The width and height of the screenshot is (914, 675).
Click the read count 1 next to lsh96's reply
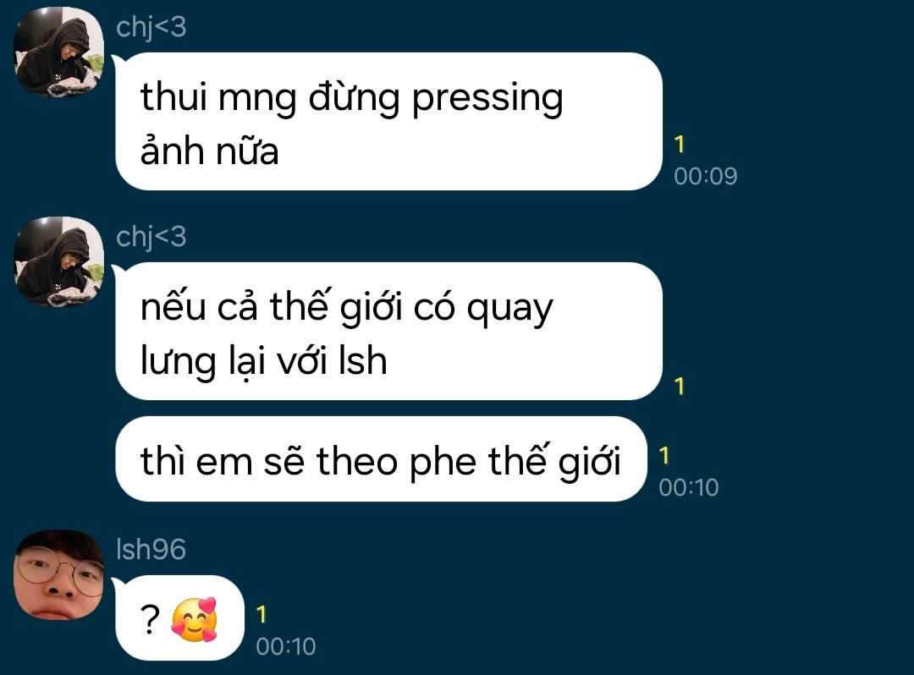(262, 615)
